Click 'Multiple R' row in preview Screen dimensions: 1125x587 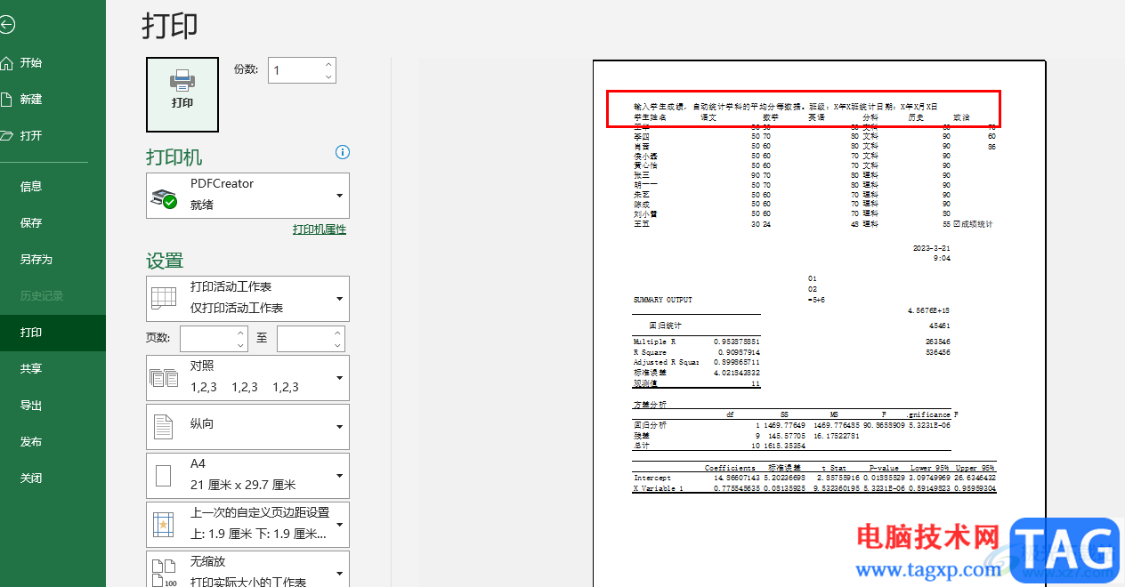697,342
